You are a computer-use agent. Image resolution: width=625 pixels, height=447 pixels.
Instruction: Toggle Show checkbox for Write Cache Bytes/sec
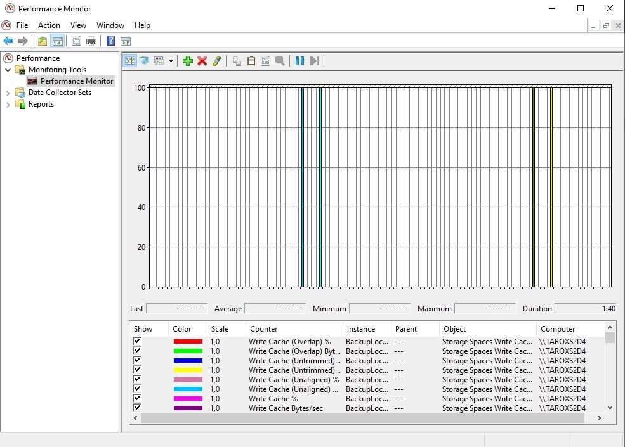tap(137, 408)
